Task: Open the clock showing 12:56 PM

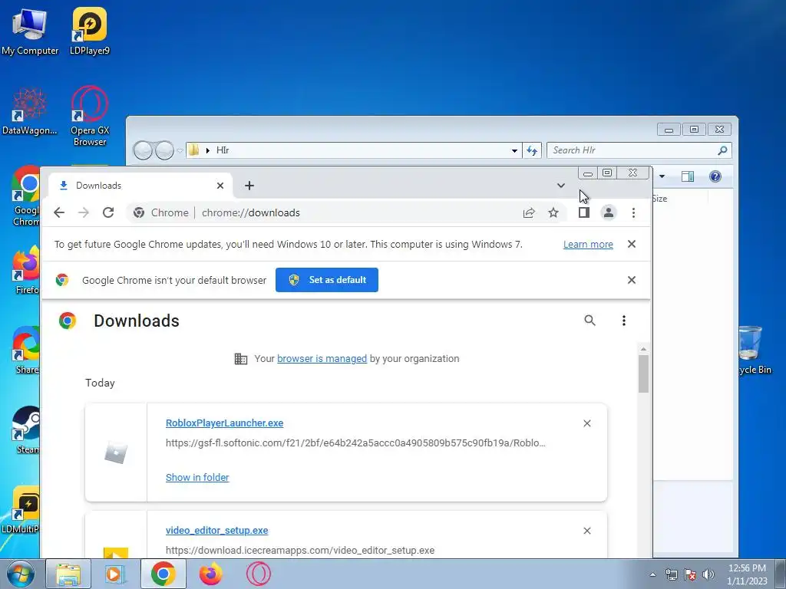Action: tap(746, 574)
